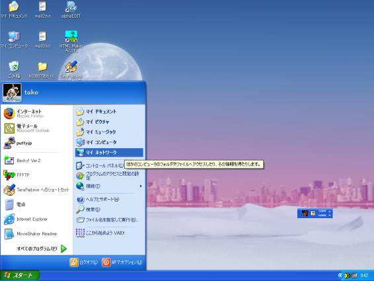Viewport: 374px width, 281px height.
Task: Open マイ コンピュータ in the Start menu
Action: click(109, 142)
